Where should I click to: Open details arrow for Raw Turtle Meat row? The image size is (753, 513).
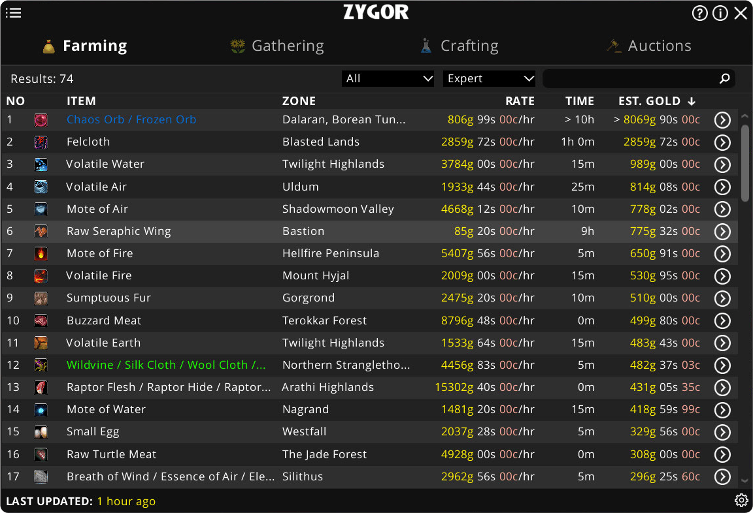point(722,454)
